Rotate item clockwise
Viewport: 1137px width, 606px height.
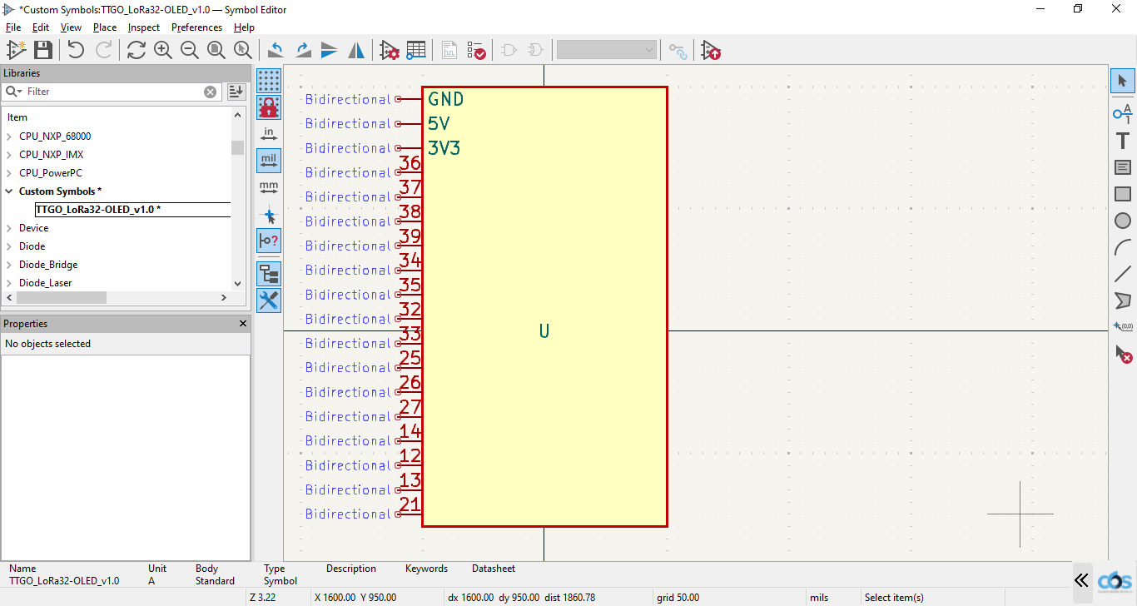pyautogui.click(x=302, y=50)
